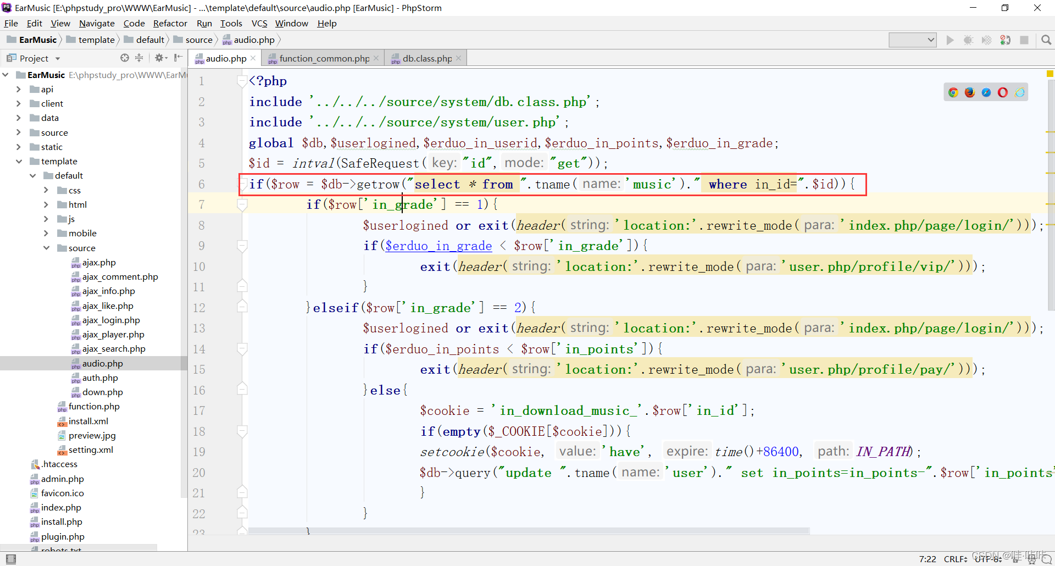Switch to db.class.php tab
Image resolution: width=1055 pixels, height=566 pixels.
(x=427, y=58)
